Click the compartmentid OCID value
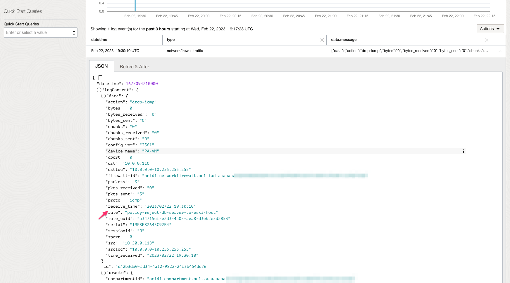This screenshot has width=510, height=283. [x=251, y=279]
